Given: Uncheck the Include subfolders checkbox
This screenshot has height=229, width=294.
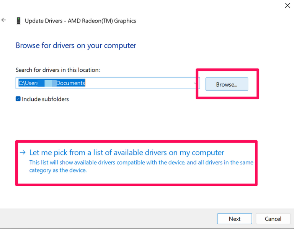Looking at the screenshot, I should (18, 99).
